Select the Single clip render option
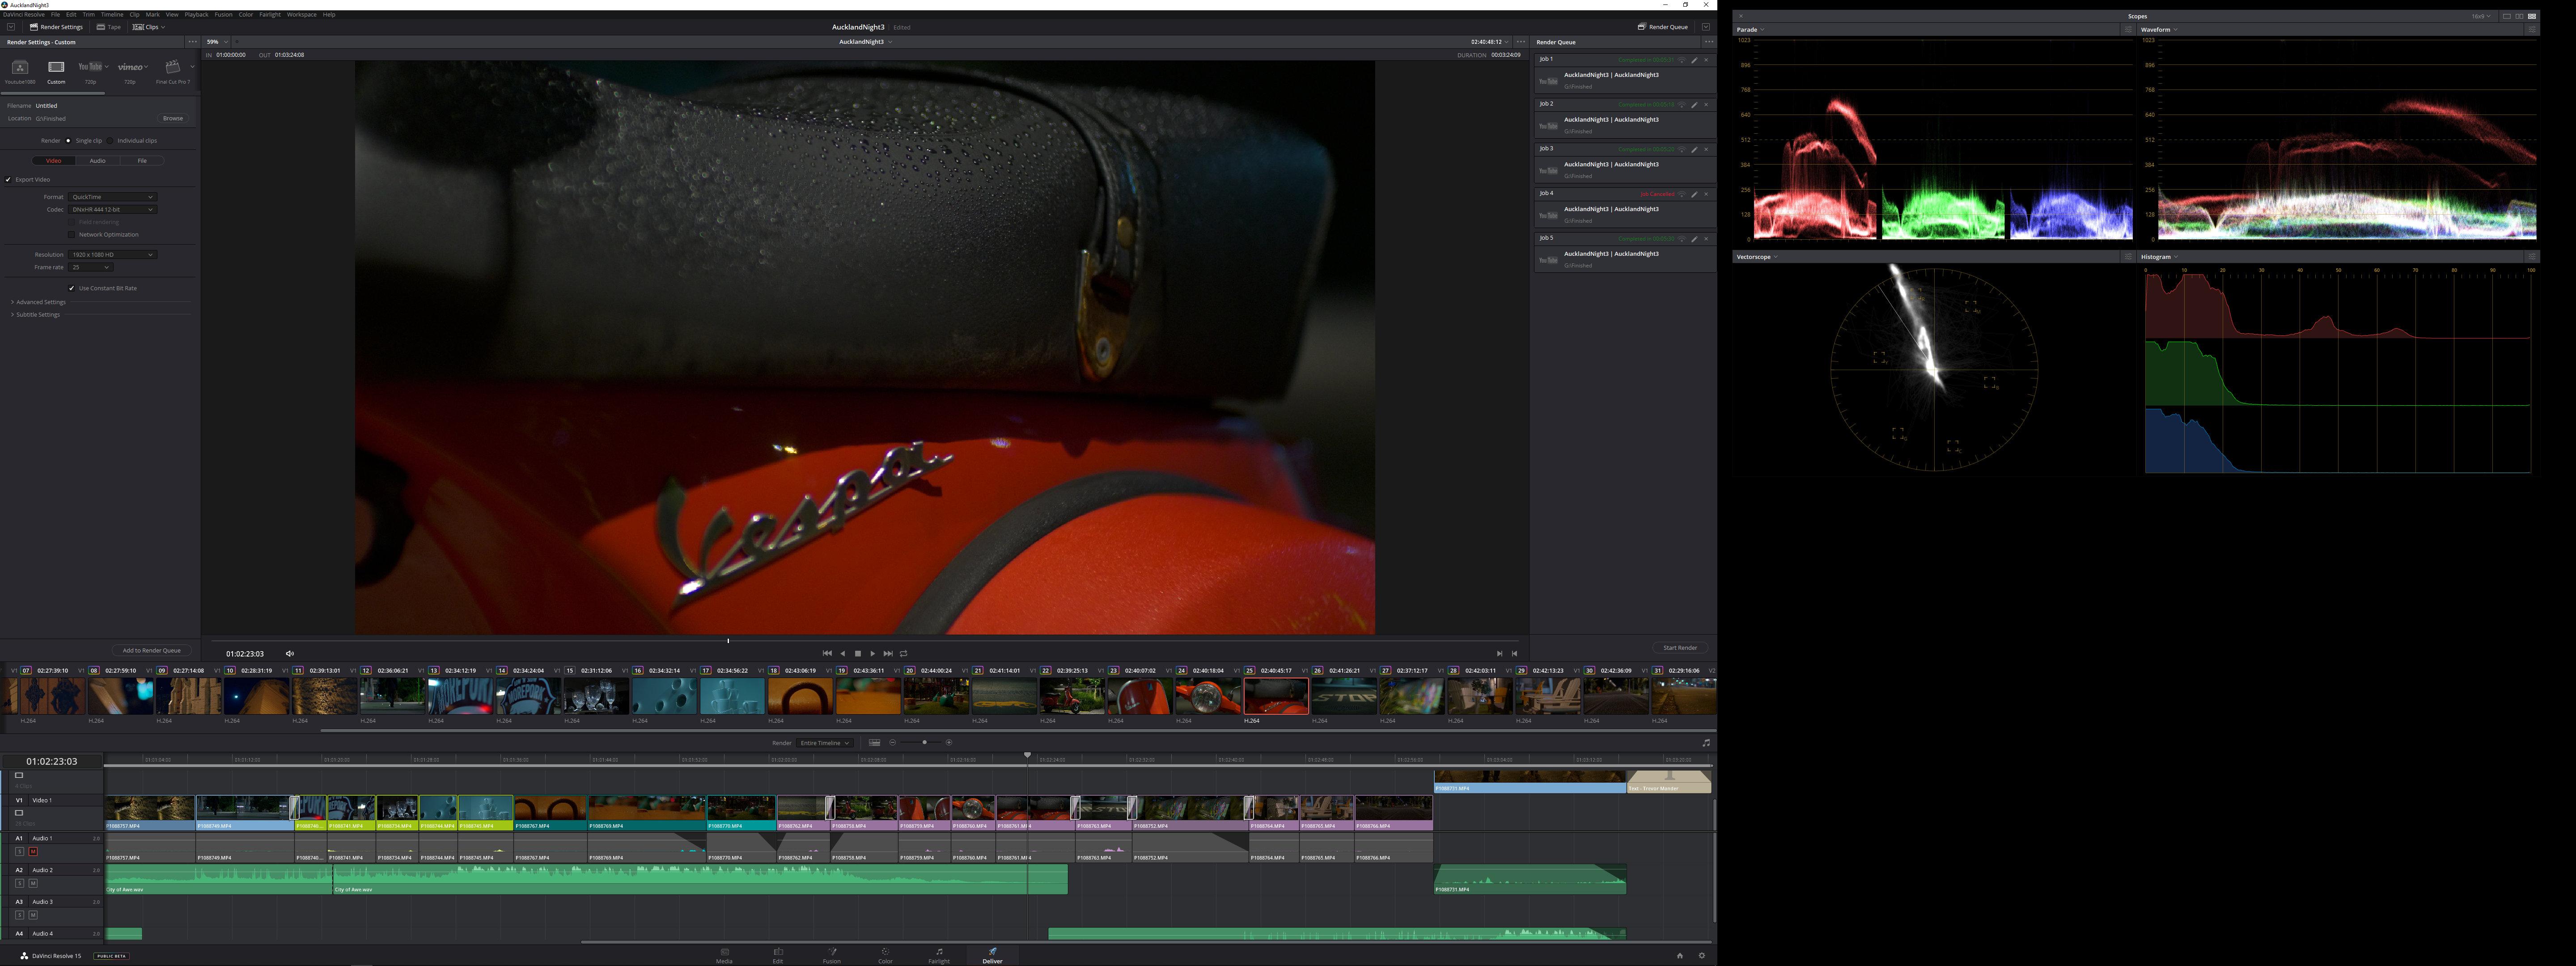The image size is (2576, 966). 68,141
